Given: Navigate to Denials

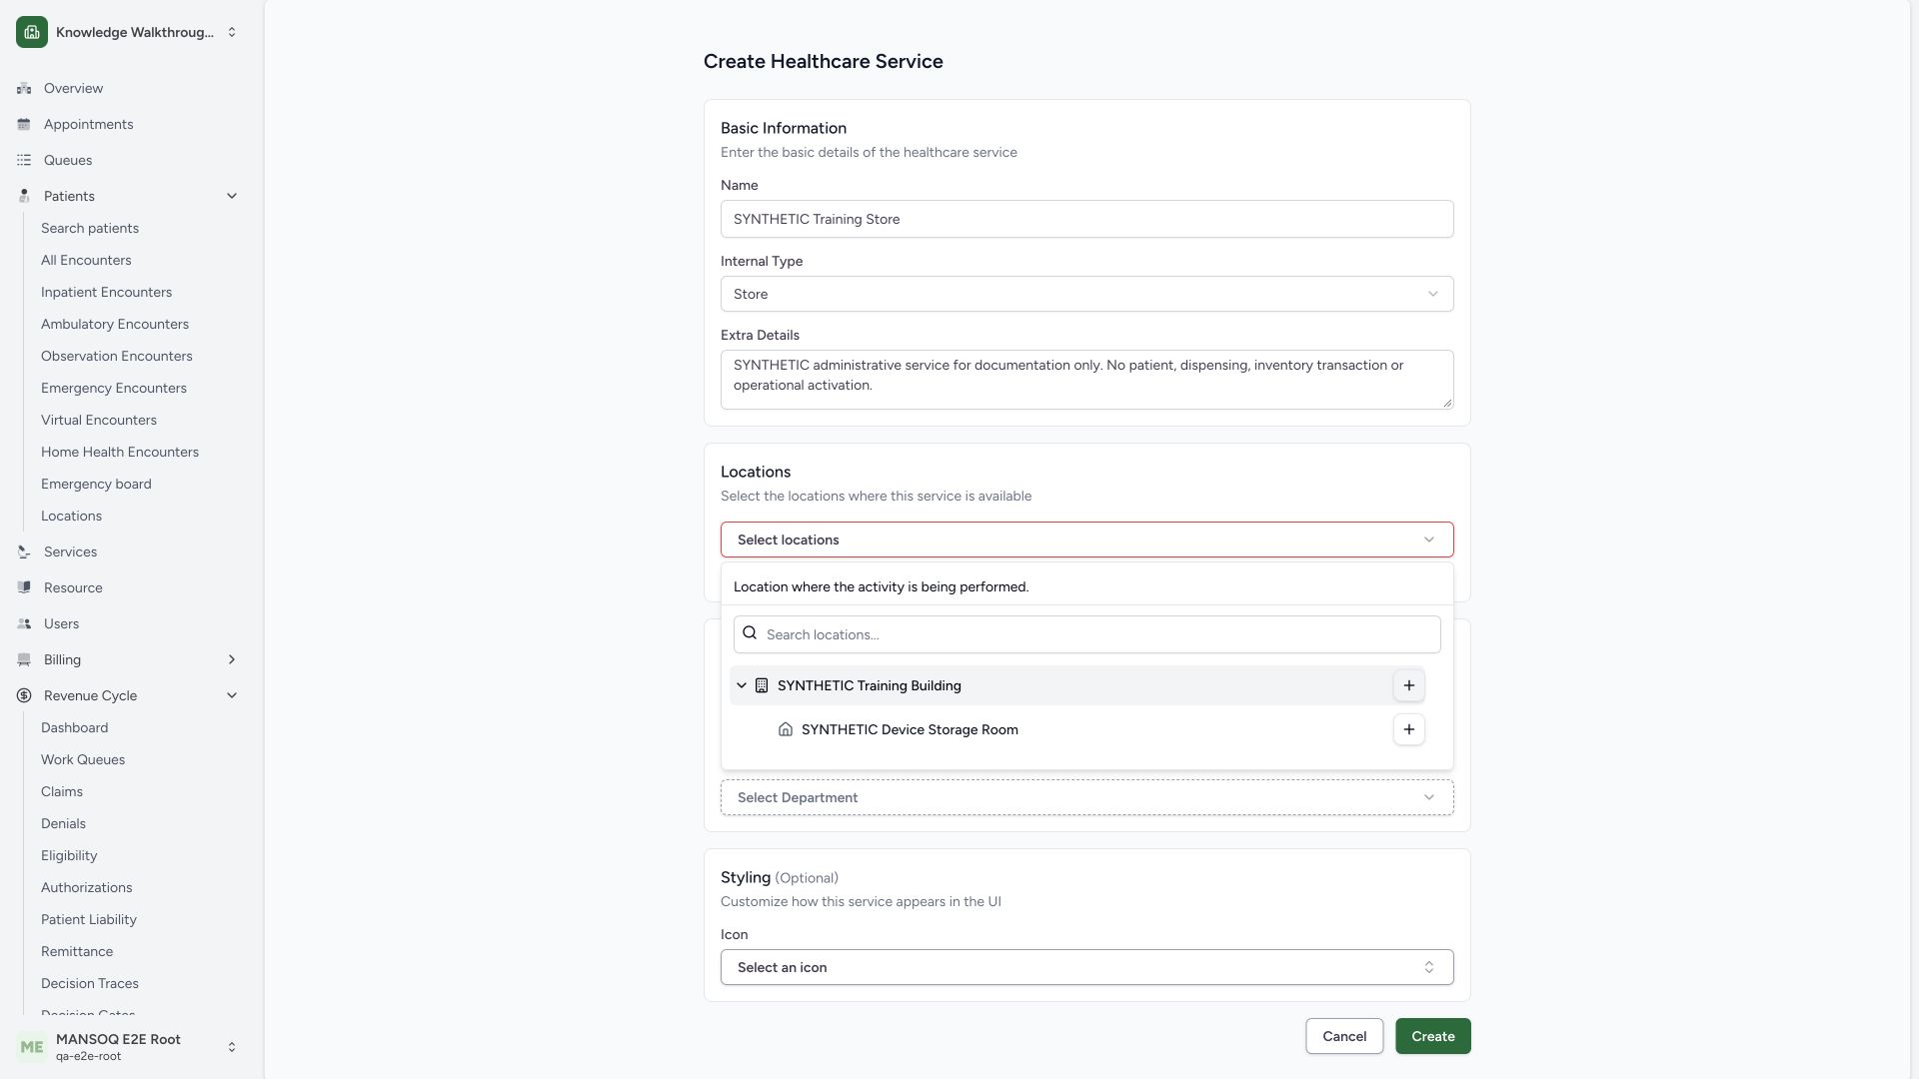Looking at the screenshot, I should (x=63, y=823).
